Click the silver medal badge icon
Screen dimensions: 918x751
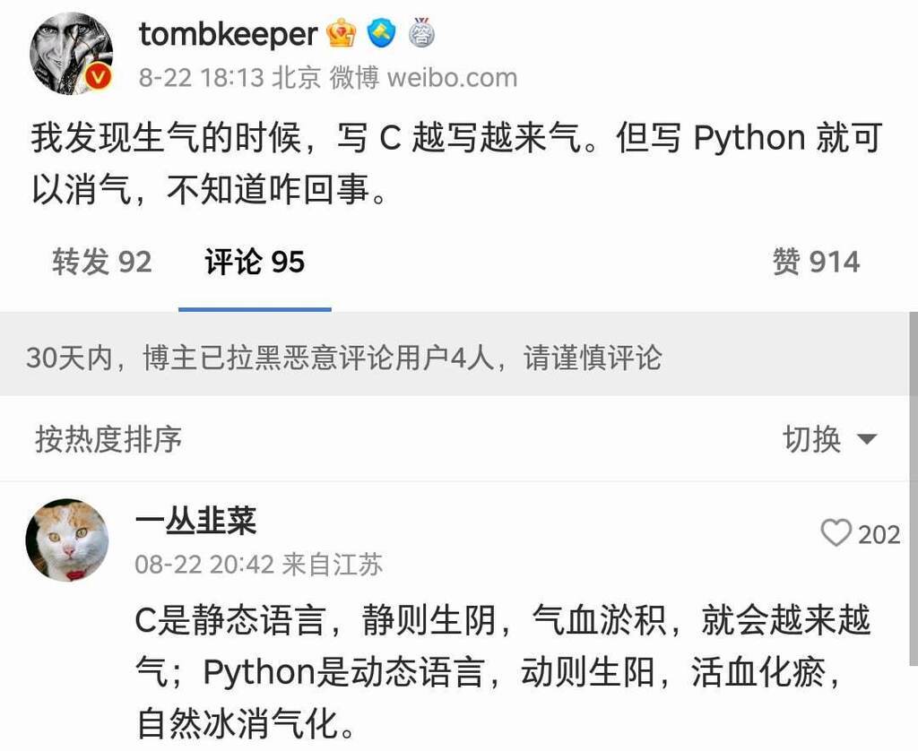421,34
